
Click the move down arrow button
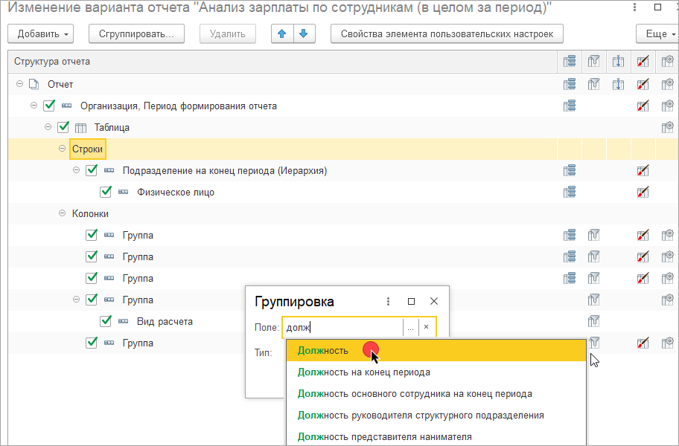305,34
